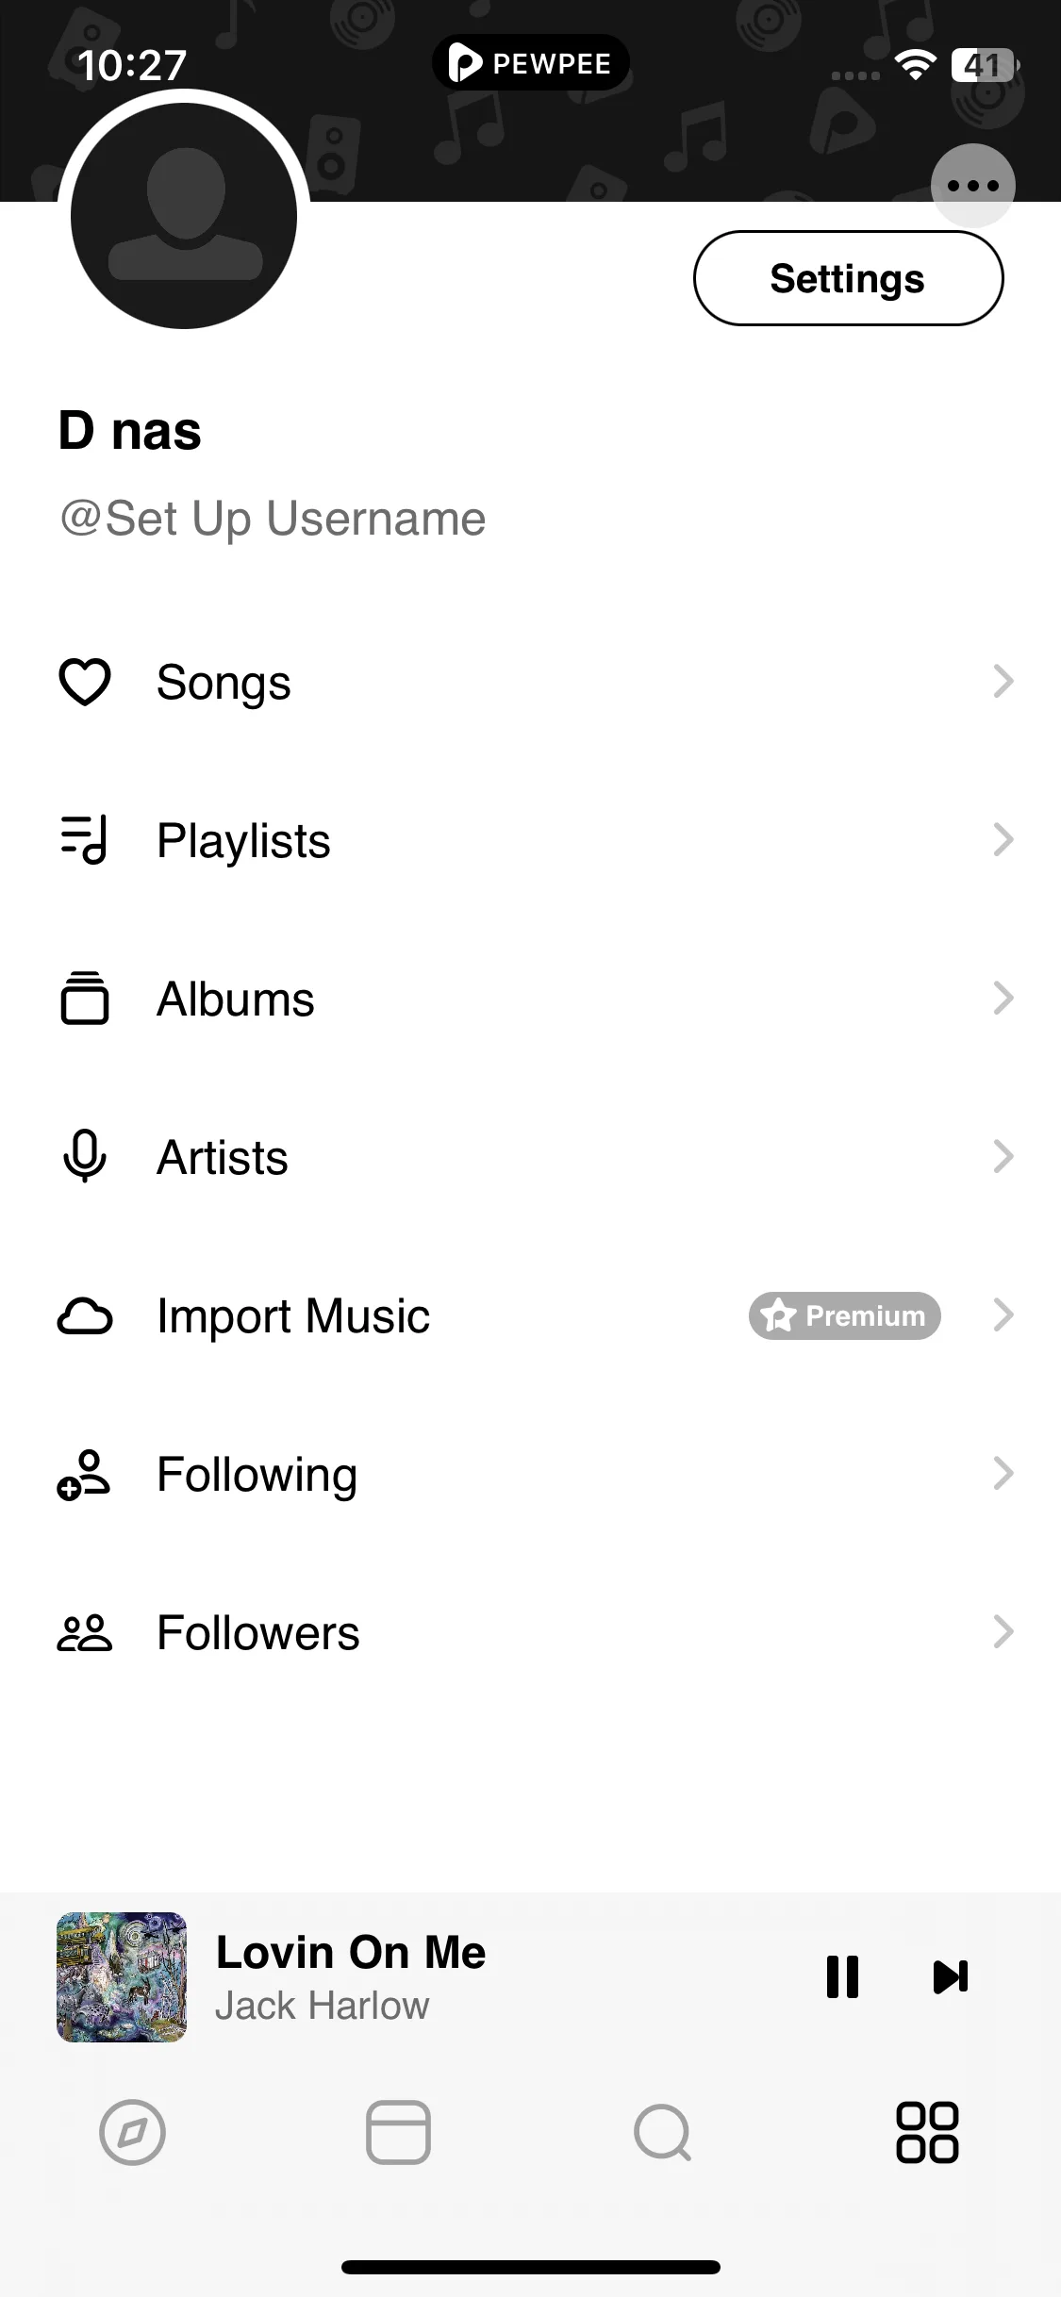Expand the Playlists row chevron
1061x2297 pixels.
[1003, 839]
